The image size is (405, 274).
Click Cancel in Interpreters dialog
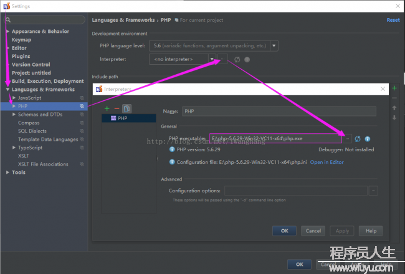pyautogui.click(x=313, y=231)
